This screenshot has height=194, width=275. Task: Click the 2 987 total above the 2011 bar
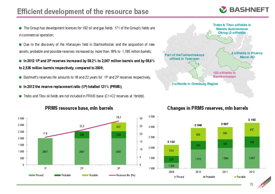pos(225,124)
